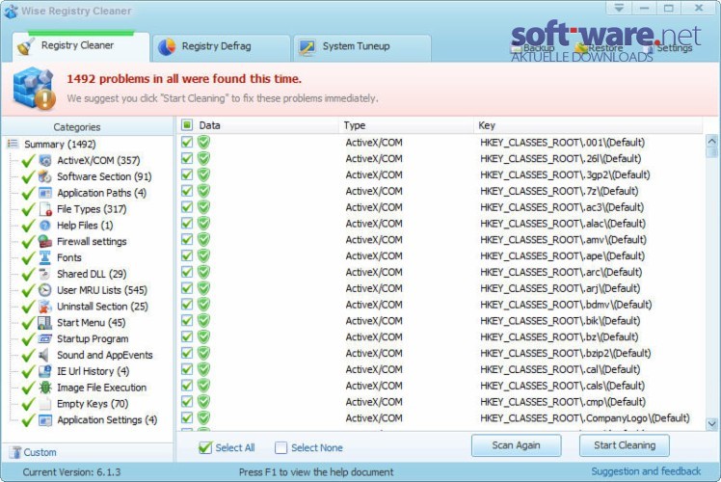Click the HKEY_CLASSES_ROOT\.ape\(Default) key text
Viewport: 721px width, 482px height.
coord(562,255)
